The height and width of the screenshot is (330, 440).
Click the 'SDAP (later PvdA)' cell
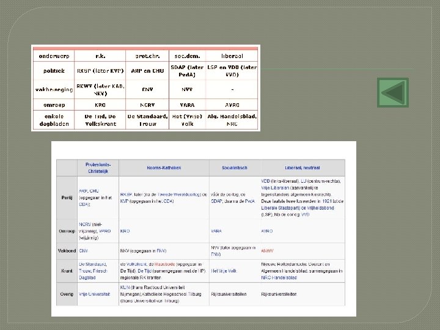(x=187, y=71)
